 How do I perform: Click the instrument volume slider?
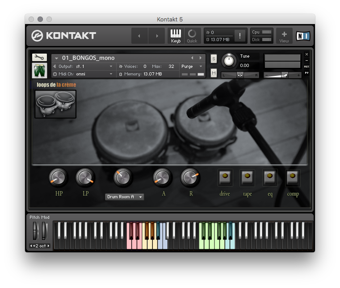pyautogui.click(x=282, y=75)
